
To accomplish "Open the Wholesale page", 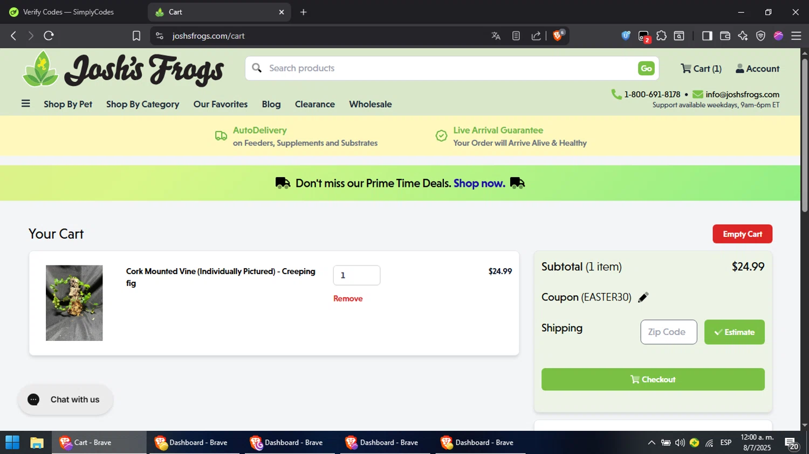I will coord(371,104).
